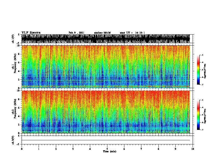Click the "-7" label on ch.2 colorbar
The height and width of the screenshot is (167, 217).
point(202,130)
